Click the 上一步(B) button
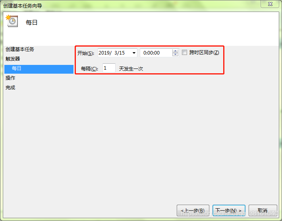 click(193, 210)
